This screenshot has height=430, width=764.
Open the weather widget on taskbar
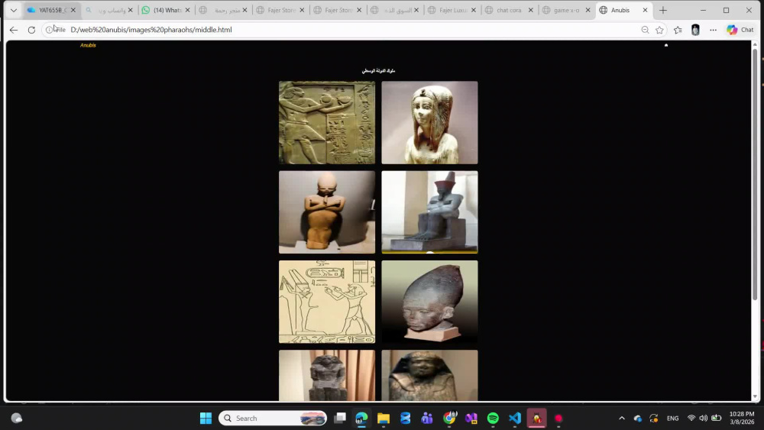(x=17, y=419)
